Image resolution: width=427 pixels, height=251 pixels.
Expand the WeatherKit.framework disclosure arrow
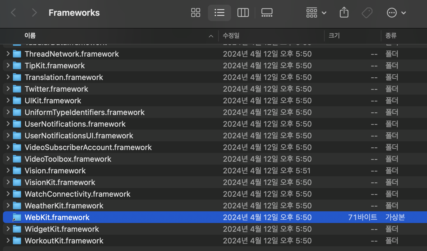coord(8,205)
